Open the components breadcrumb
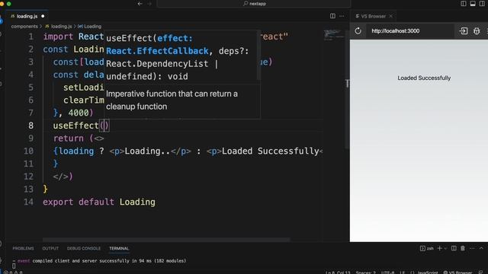The height and width of the screenshot is (274, 488). [x=24, y=27]
